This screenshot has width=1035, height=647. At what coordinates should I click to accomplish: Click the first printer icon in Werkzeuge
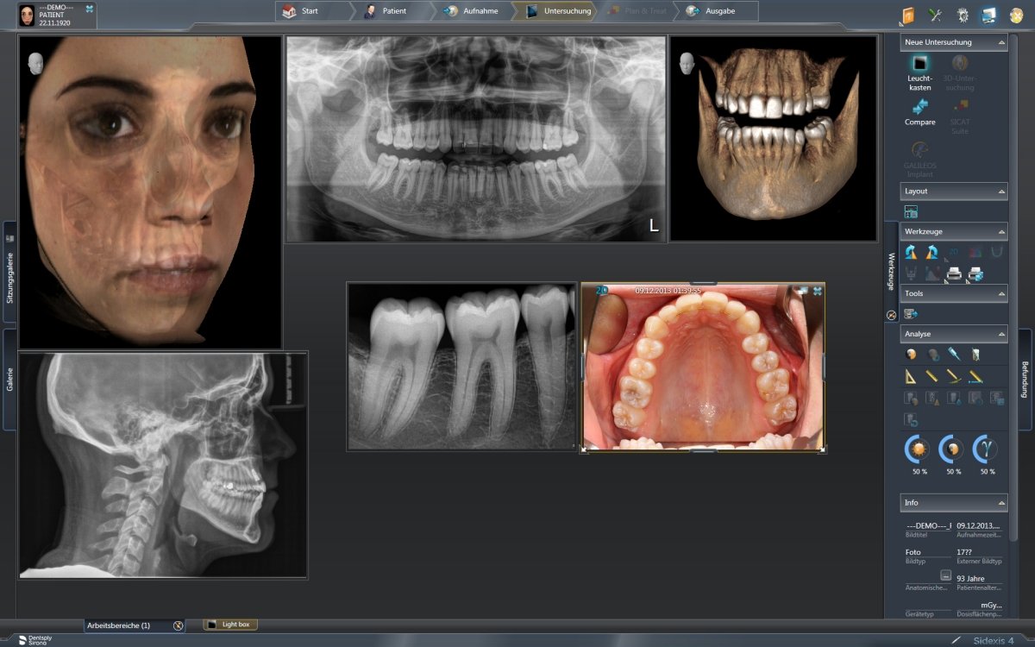tap(954, 274)
